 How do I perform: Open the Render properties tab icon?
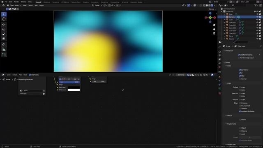[x=219, y=52]
